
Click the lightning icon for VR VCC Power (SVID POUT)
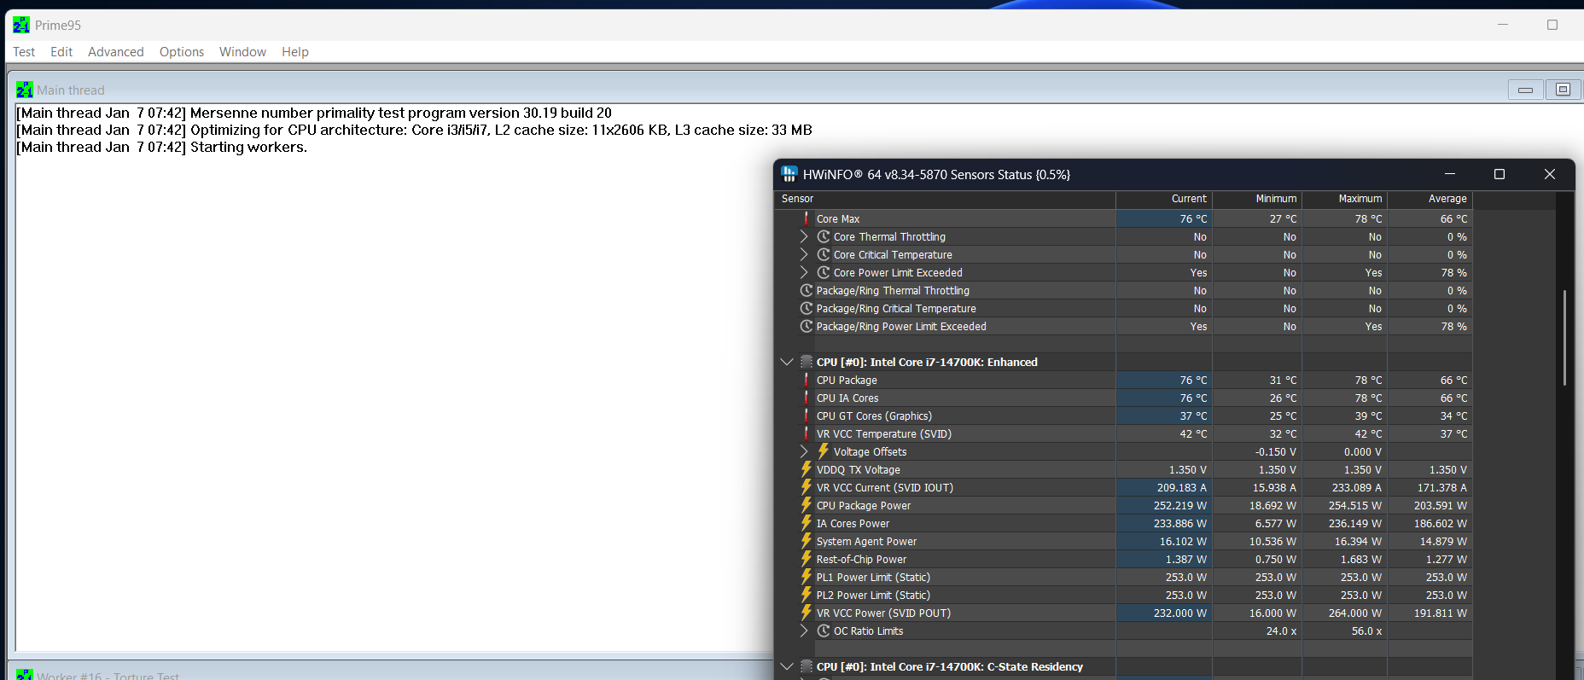pyautogui.click(x=807, y=613)
